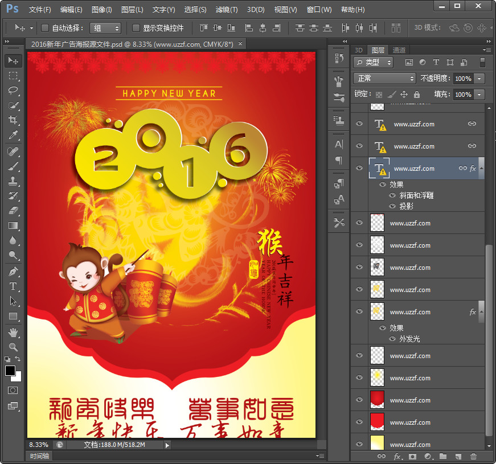Open layer styles with the fx icon
Screen dimensions: 496x464
[x=396, y=457]
